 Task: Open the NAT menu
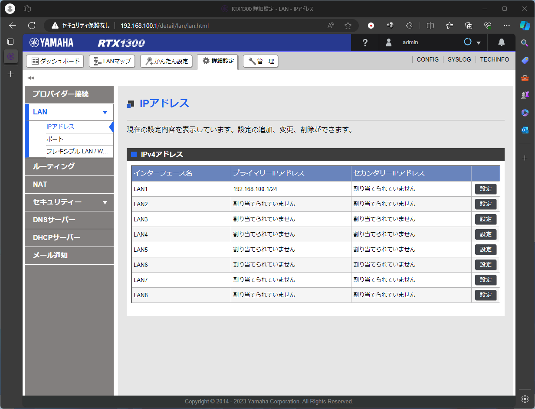pos(69,184)
